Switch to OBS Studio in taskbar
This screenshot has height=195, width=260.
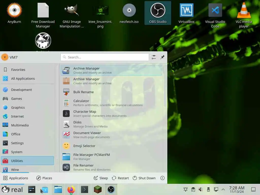[111, 189]
